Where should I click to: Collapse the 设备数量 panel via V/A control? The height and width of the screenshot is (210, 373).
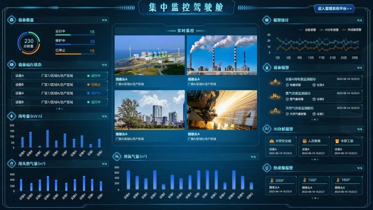pyautogui.click(x=104, y=20)
